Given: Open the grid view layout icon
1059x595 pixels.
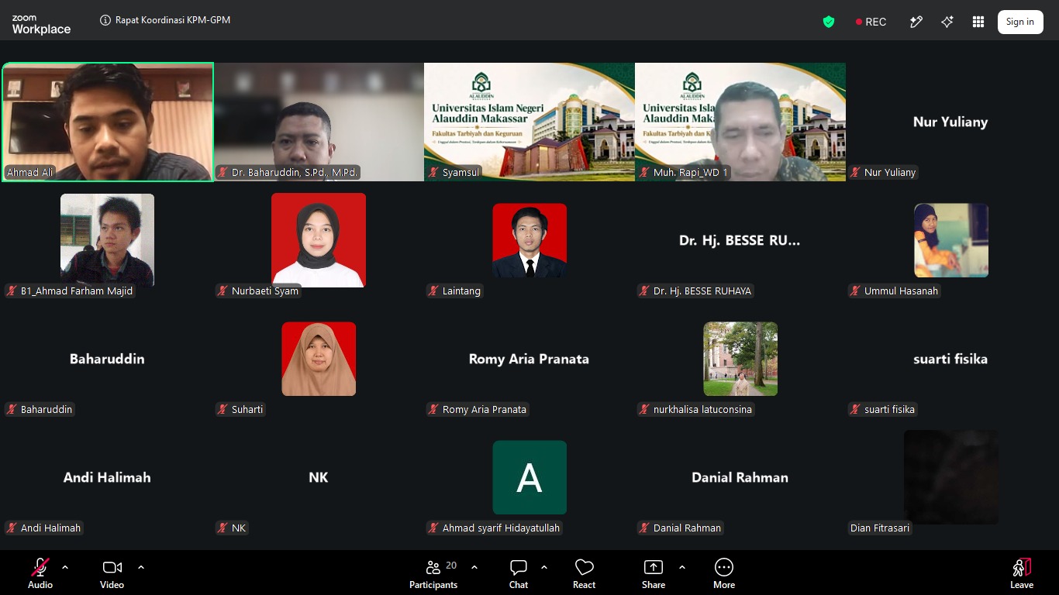Looking at the screenshot, I should pos(978,22).
